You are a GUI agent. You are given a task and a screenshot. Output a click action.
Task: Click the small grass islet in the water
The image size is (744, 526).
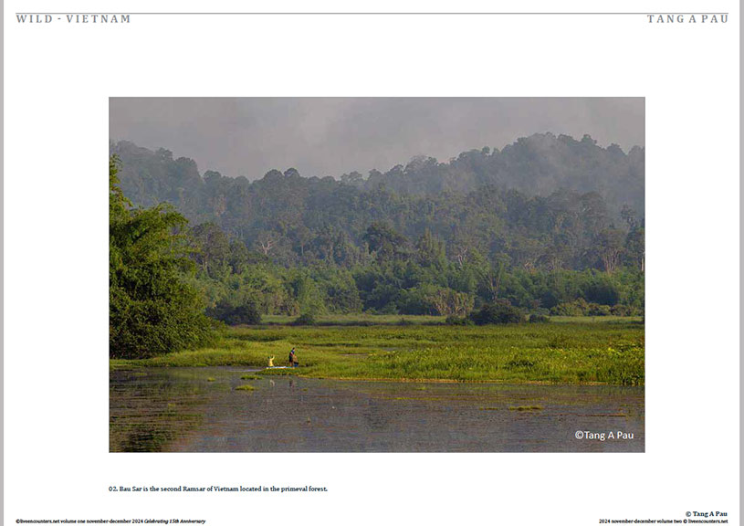pyautogui.click(x=245, y=388)
